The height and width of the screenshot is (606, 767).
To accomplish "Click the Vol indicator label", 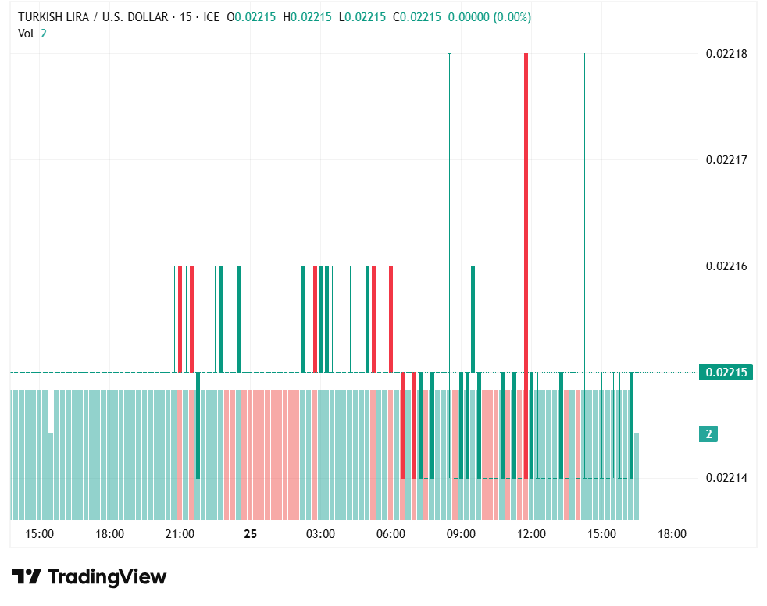I will (26, 34).
